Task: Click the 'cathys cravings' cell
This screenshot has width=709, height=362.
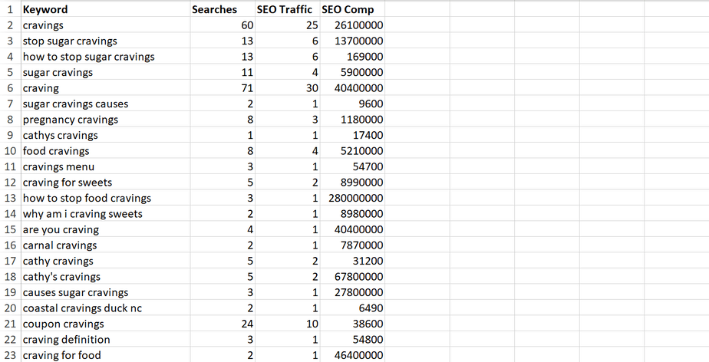Action: pos(105,135)
